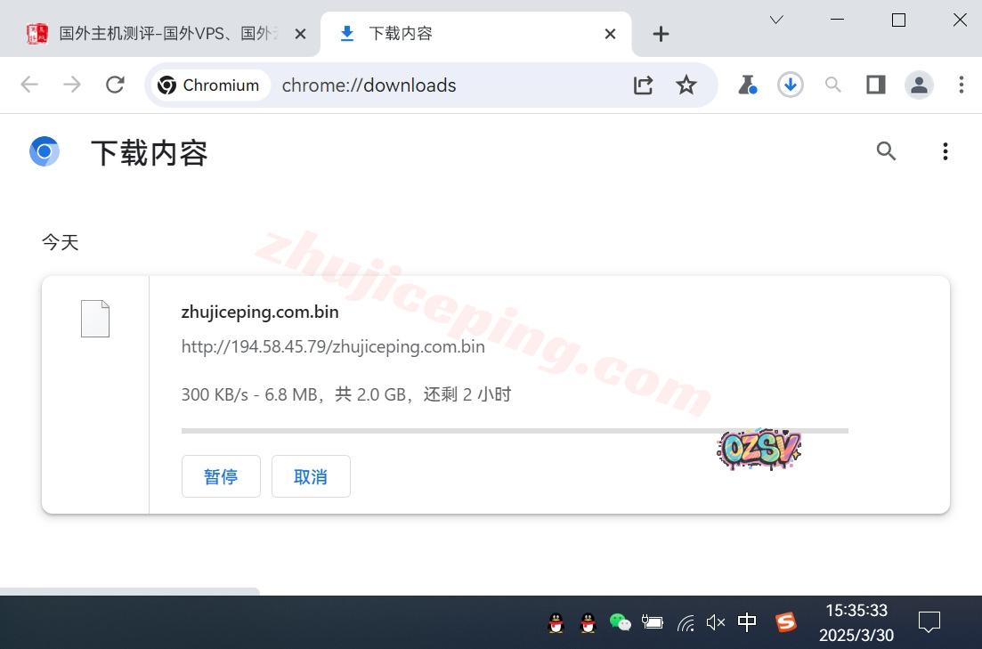
Task: Open the Chromium browser three-dot menu
Action: click(x=961, y=85)
